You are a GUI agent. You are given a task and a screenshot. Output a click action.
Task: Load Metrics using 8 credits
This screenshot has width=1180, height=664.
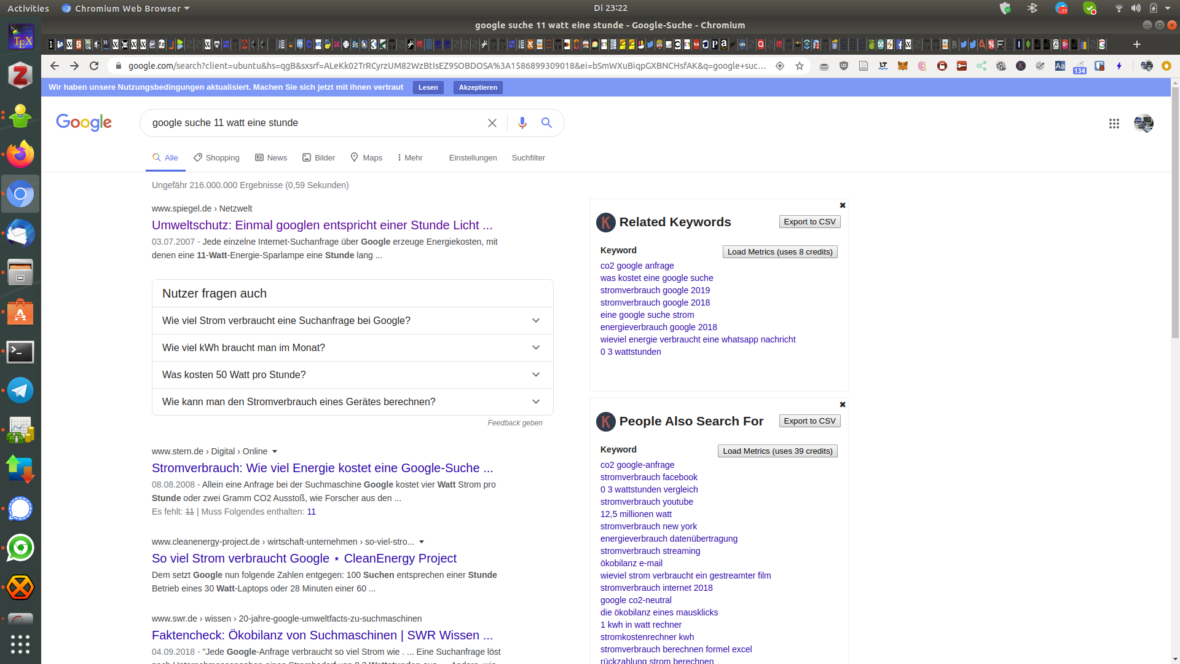click(780, 252)
